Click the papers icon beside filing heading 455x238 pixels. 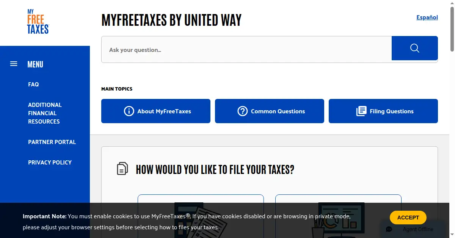(122, 168)
